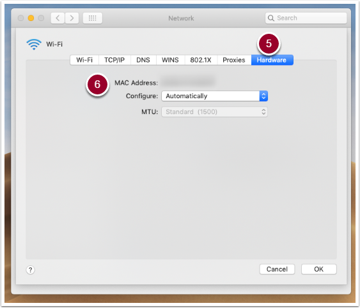Click the magnifier icon in the search field
Screen dimensions: 360x308
click(271, 18)
